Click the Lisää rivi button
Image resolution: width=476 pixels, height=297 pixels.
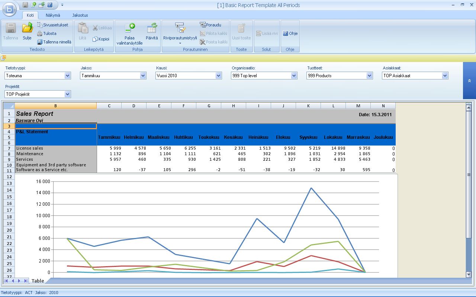(267, 33)
